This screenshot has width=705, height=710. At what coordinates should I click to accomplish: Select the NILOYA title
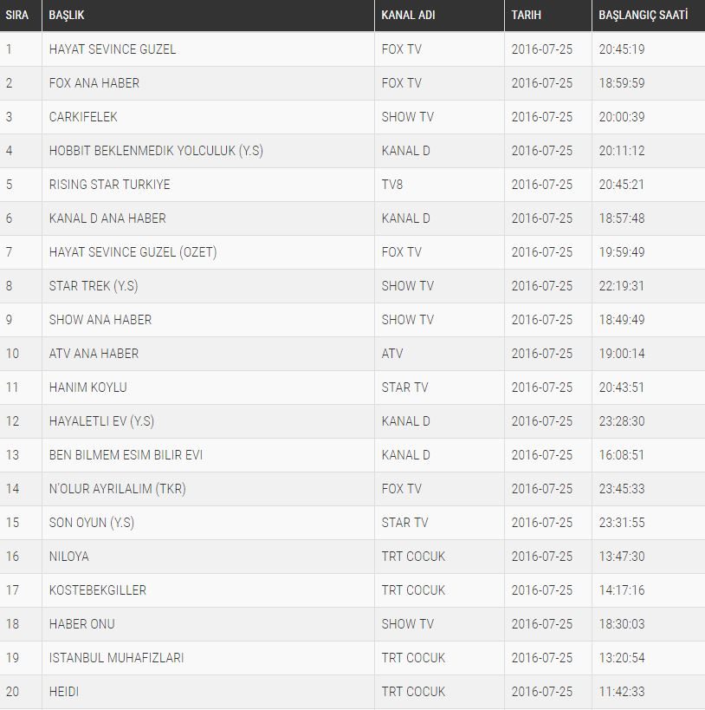(x=68, y=556)
